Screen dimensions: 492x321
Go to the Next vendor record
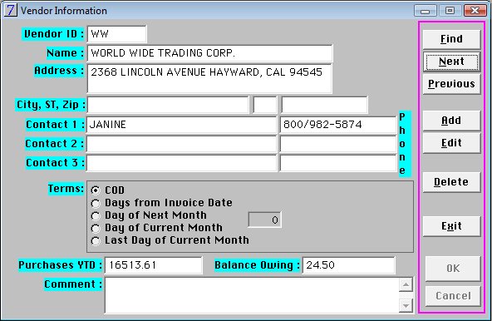451,62
